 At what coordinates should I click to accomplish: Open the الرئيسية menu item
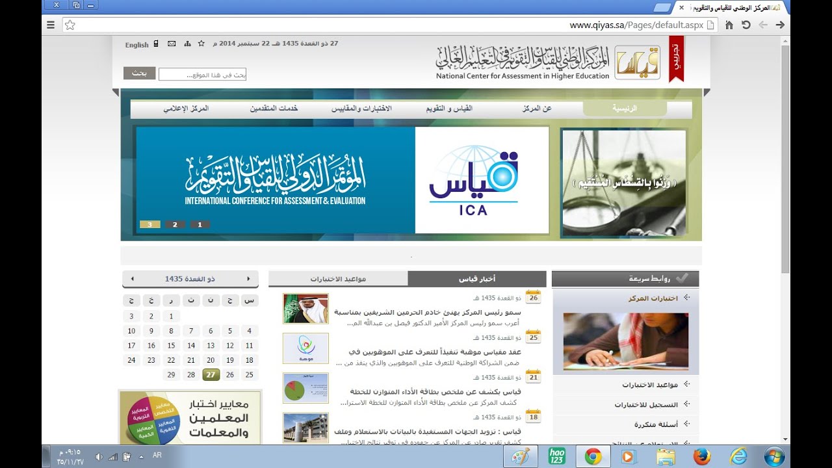tap(625, 109)
